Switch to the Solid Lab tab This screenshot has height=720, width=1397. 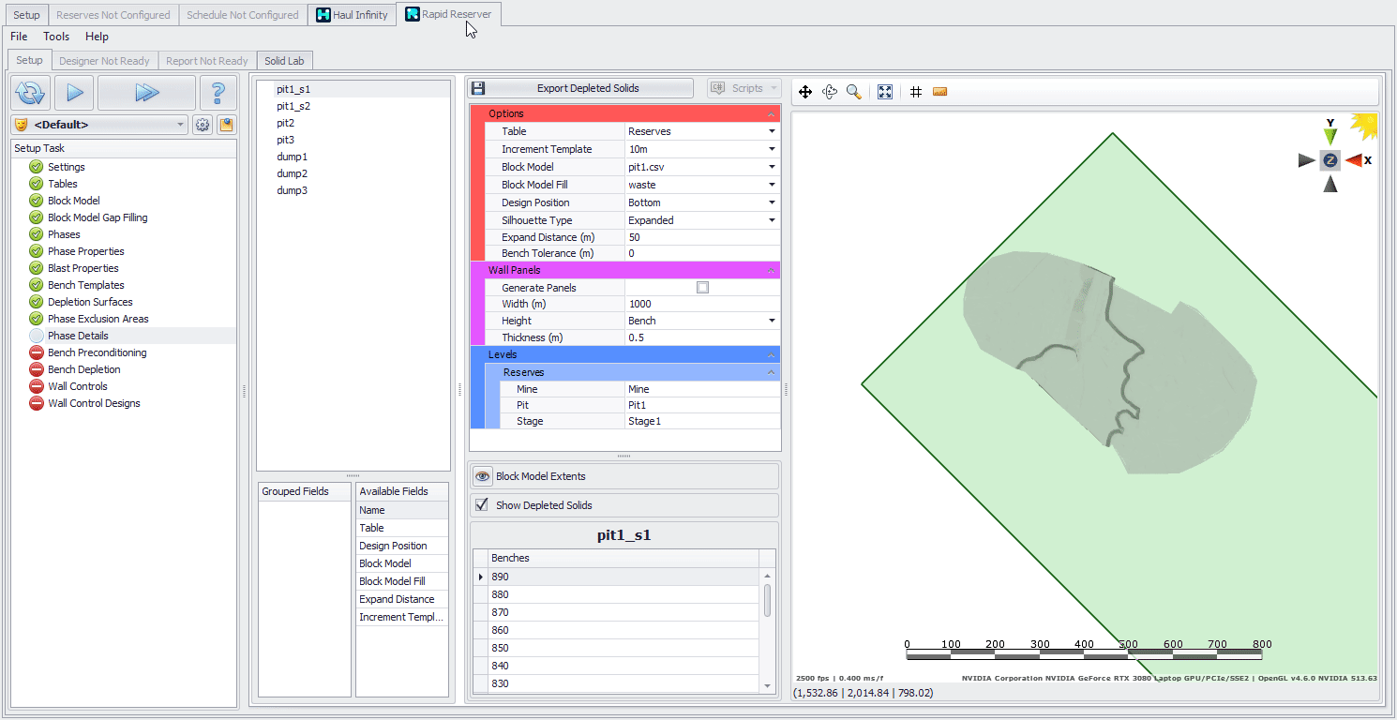tap(283, 61)
